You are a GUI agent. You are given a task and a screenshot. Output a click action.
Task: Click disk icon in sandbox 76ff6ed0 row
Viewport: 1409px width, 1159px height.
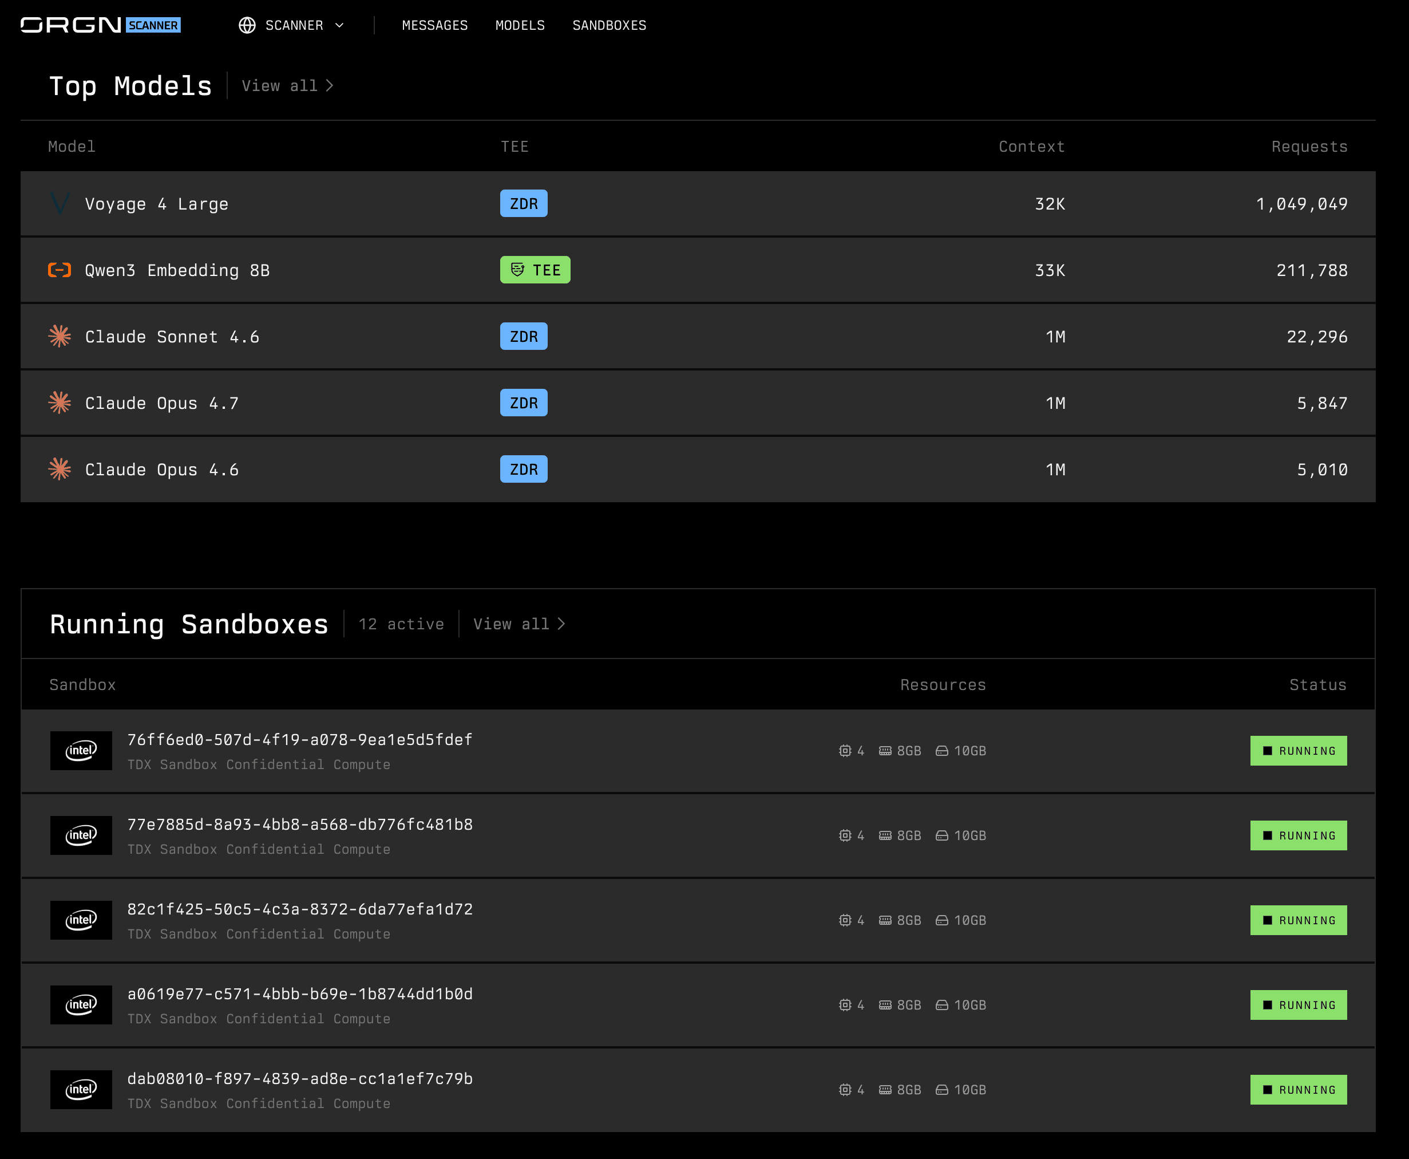(x=942, y=751)
